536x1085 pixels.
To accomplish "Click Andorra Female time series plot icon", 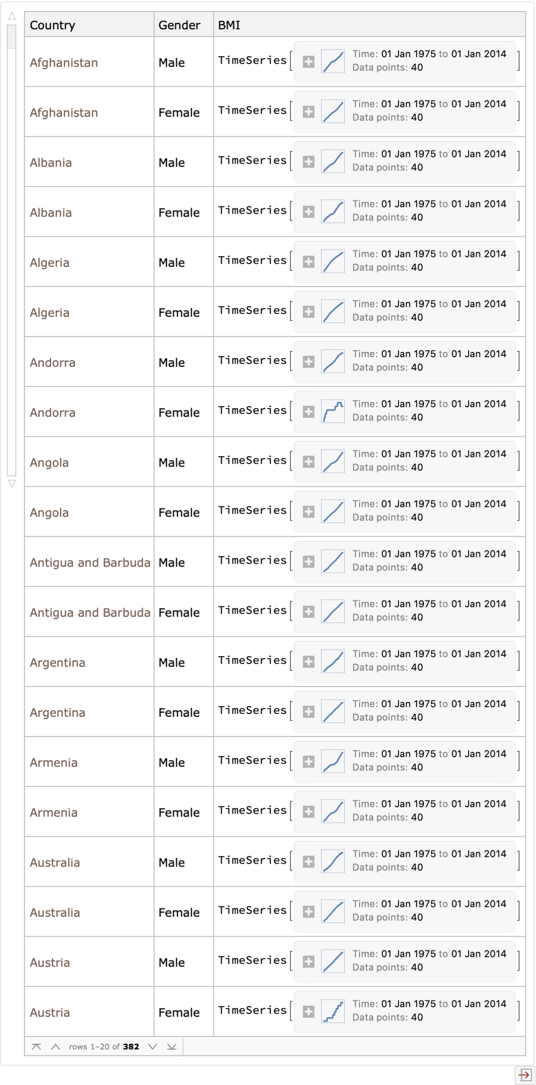I will pos(333,411).
